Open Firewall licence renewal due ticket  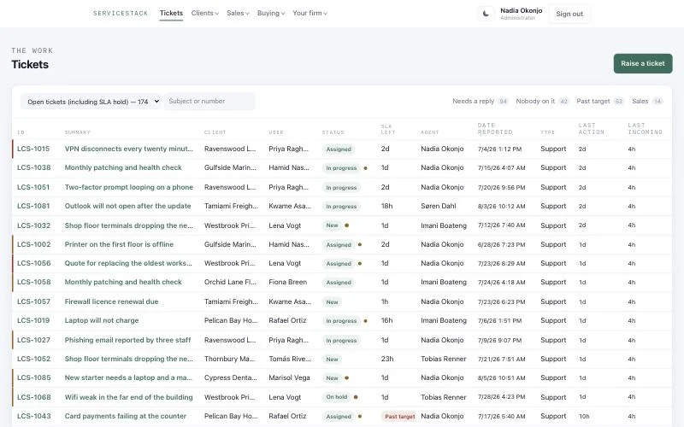(111, 301)
